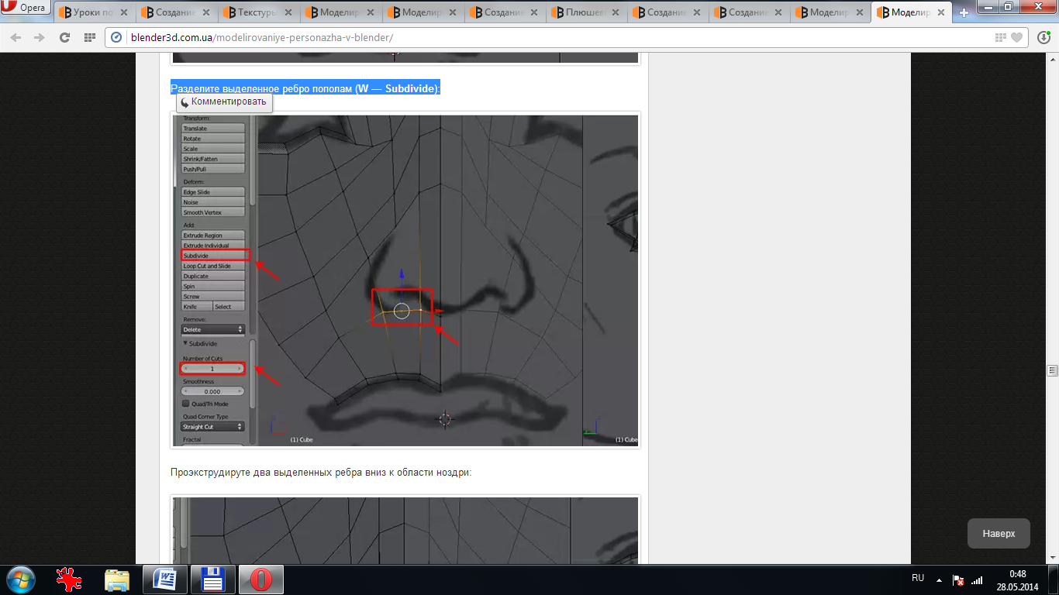Click the Smoothness 0.000 slider field
1059x595 pixels.
[x=212, y=391]
